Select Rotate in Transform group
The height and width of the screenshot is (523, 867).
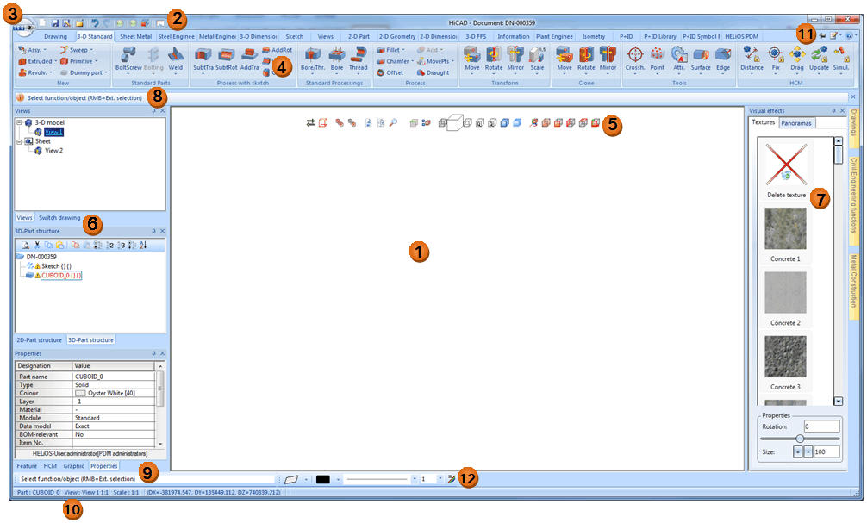493,59
